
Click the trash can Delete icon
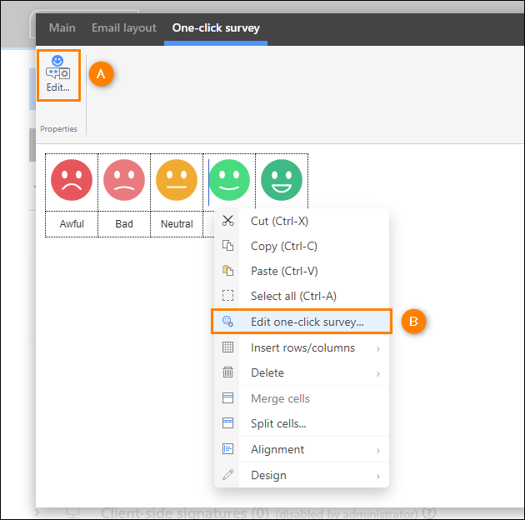[228, 372]
